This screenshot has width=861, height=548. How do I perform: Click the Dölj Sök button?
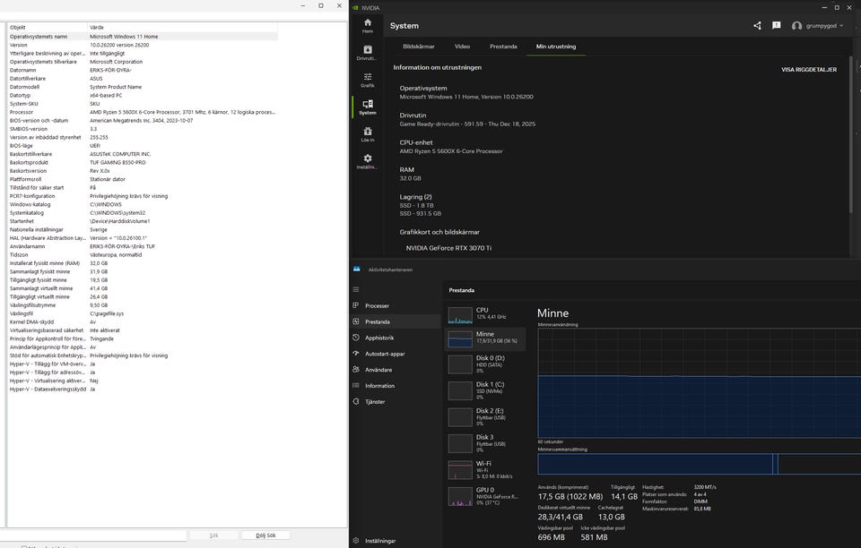265,535
